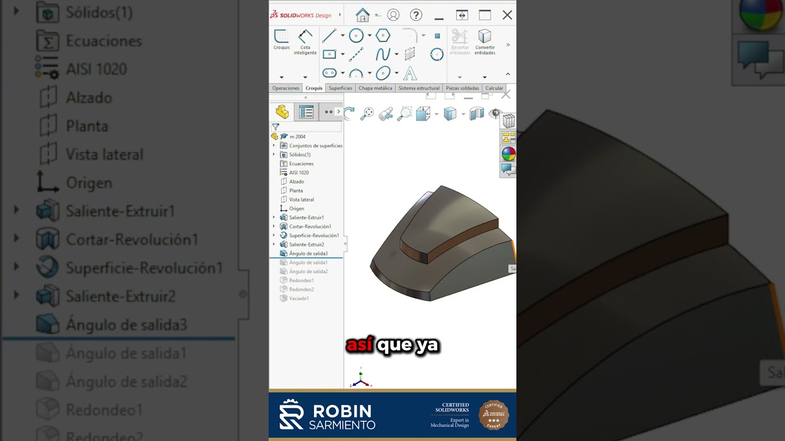Open the Appearances color ball pane

click(x=508, y=154)
